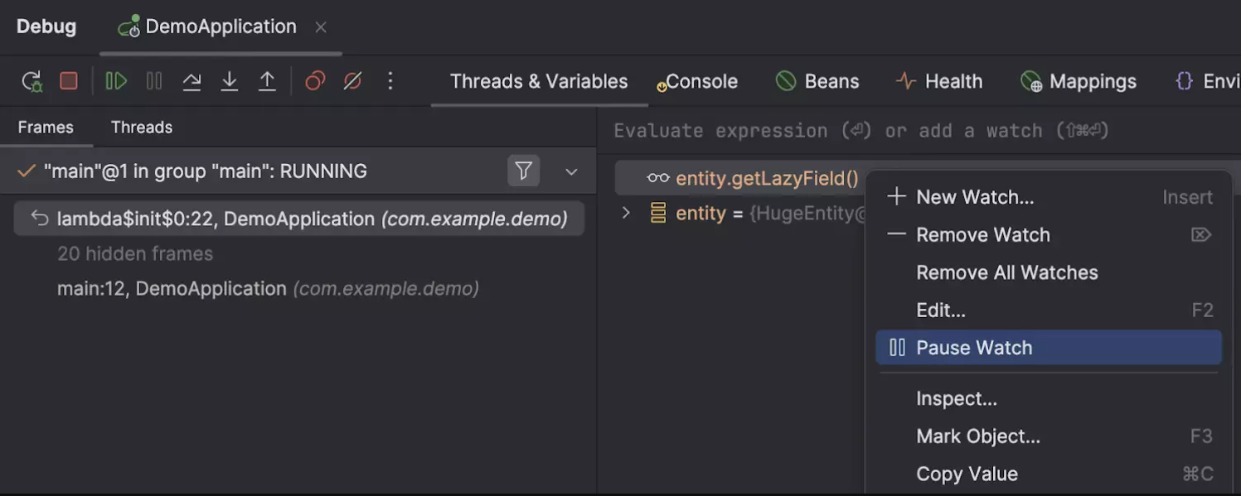Click the Step Into icon
1241x496 pixels.
pyautogui.click(x=230, y=80)
